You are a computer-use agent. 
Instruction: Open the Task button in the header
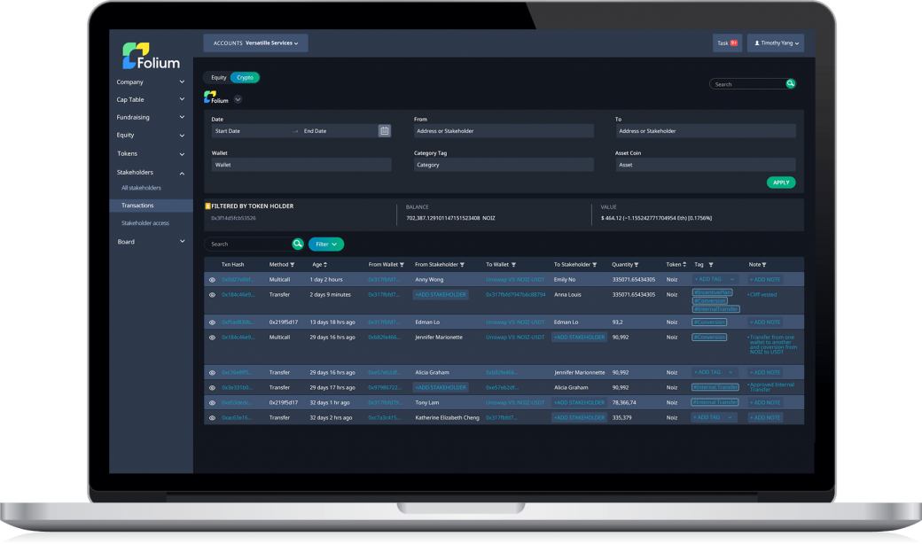[727, 43]
